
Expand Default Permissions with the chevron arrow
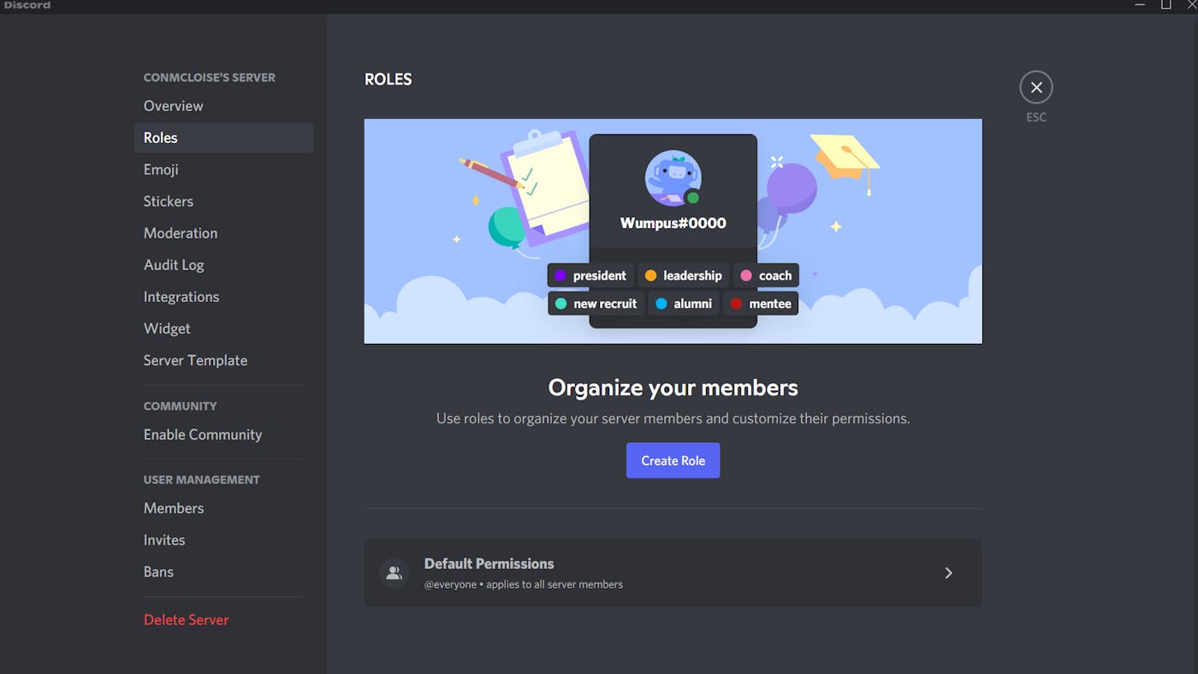pos(948,573)
